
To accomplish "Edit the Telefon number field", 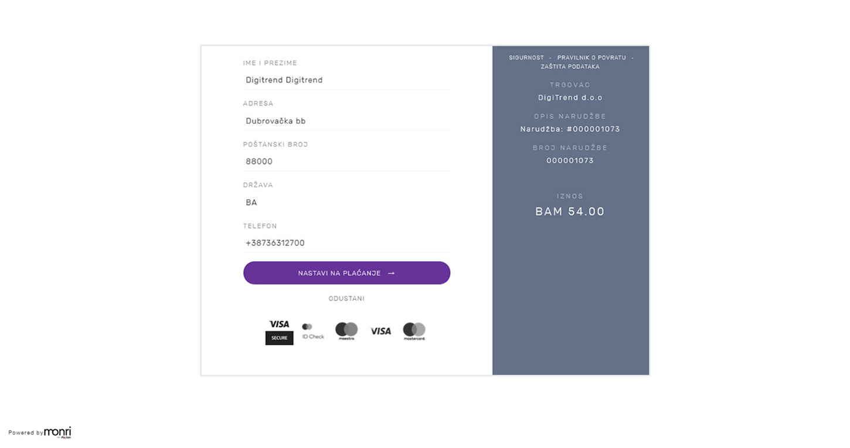I will pyautogui.click(x=346, y=243).
